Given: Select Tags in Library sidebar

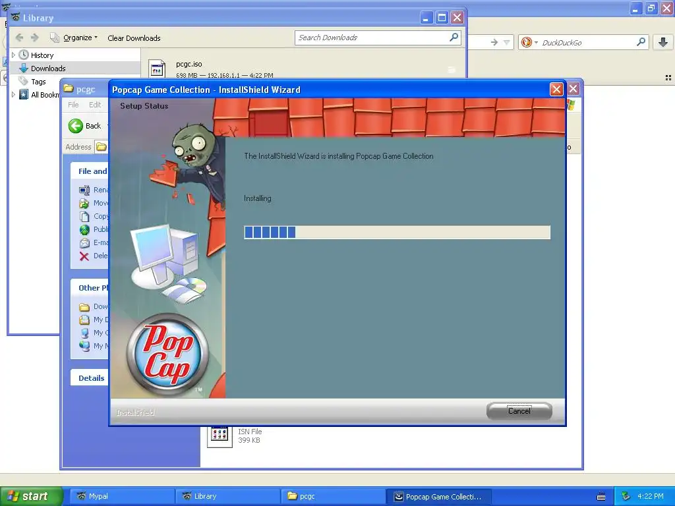Looking at the screenshot, I should [x=38, y=81].
